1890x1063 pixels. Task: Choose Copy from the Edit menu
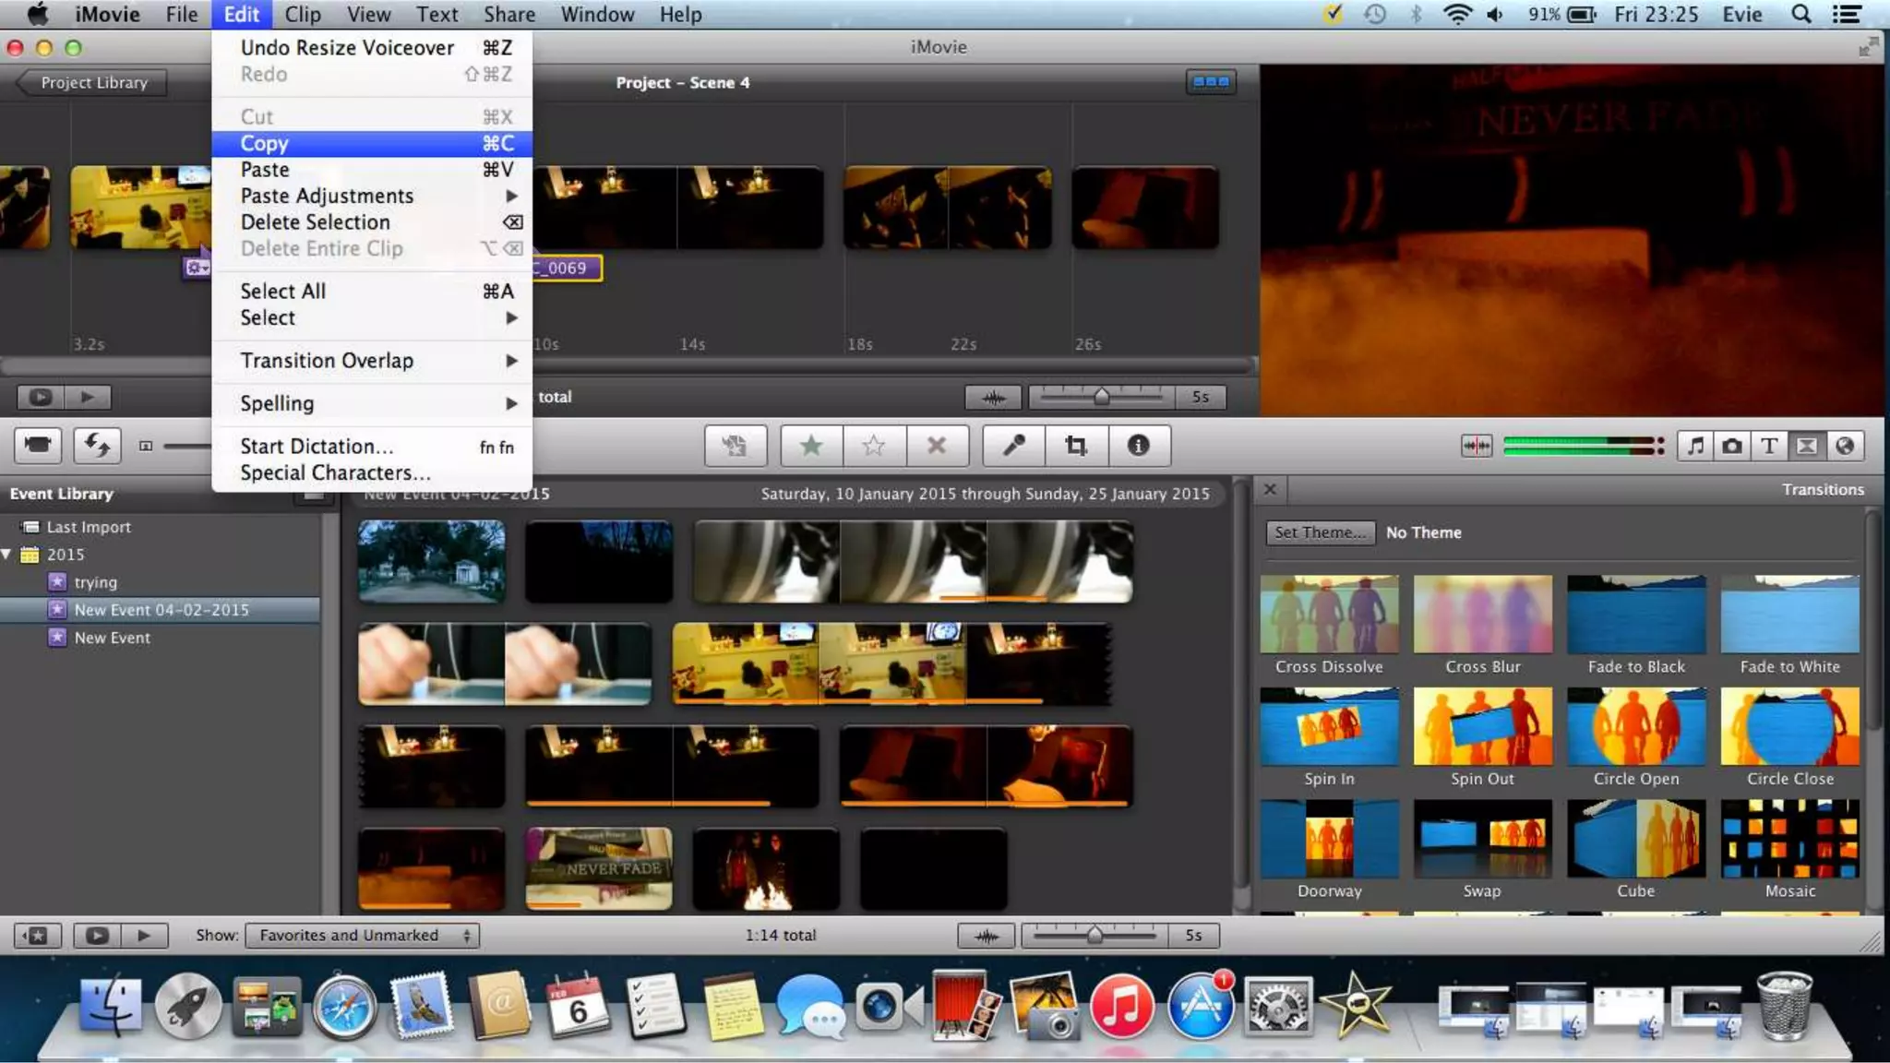point(372,143)
